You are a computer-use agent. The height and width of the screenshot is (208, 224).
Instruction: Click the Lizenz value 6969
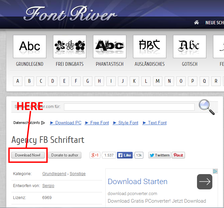(x=47, y=198)
